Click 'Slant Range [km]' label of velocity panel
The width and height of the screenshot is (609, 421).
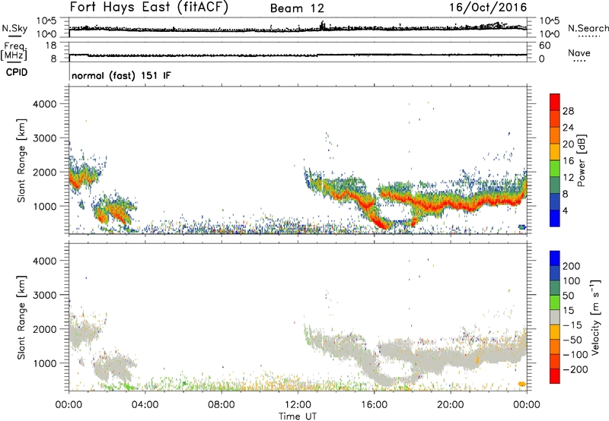[x=21, y=318]
